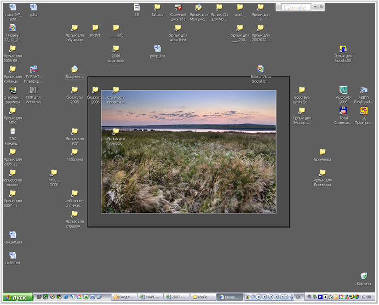
Task: Launch Internet Explorer from Quick Launch
Action: 66,297
